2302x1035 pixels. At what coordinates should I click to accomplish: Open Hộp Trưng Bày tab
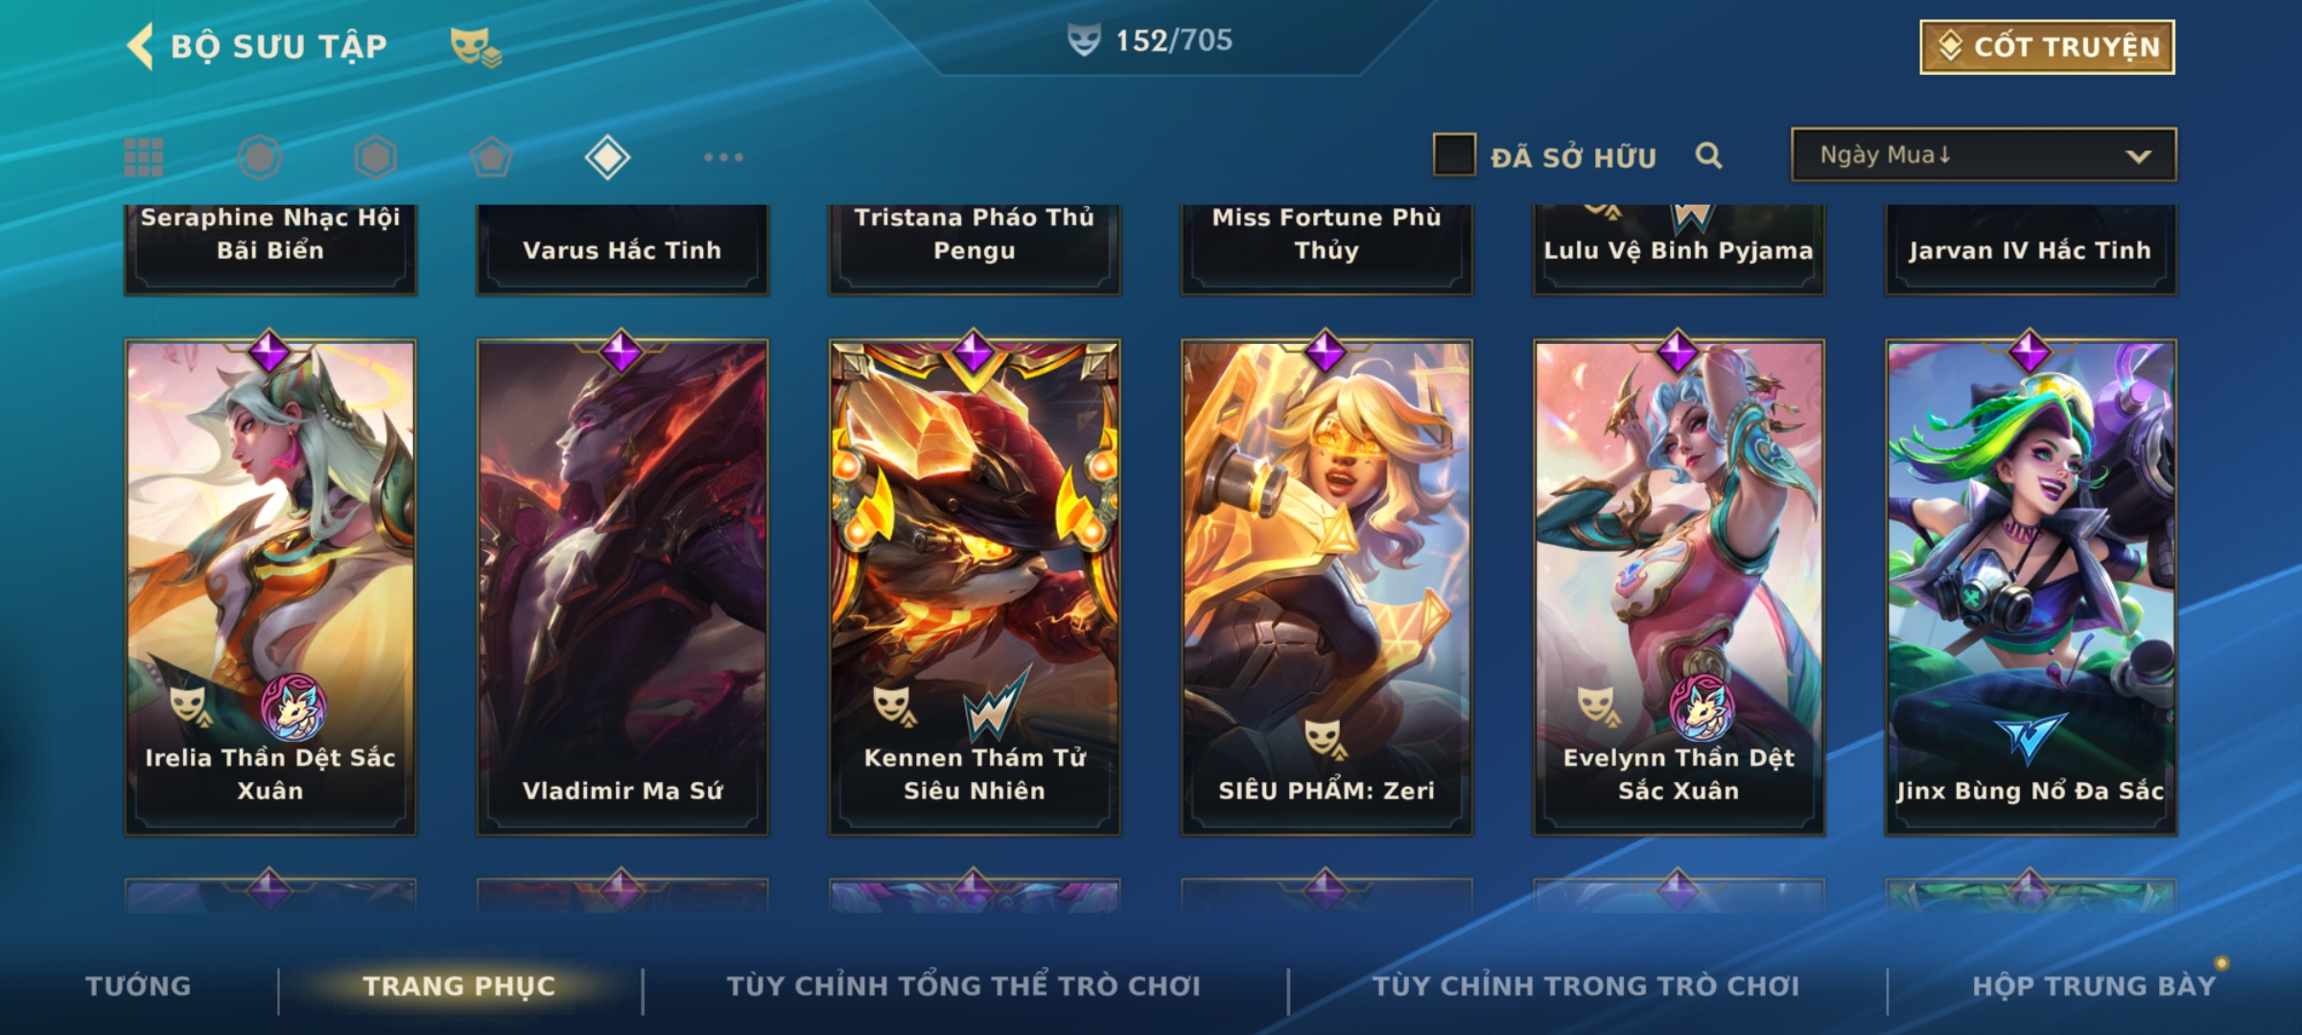coord(2094,986)
